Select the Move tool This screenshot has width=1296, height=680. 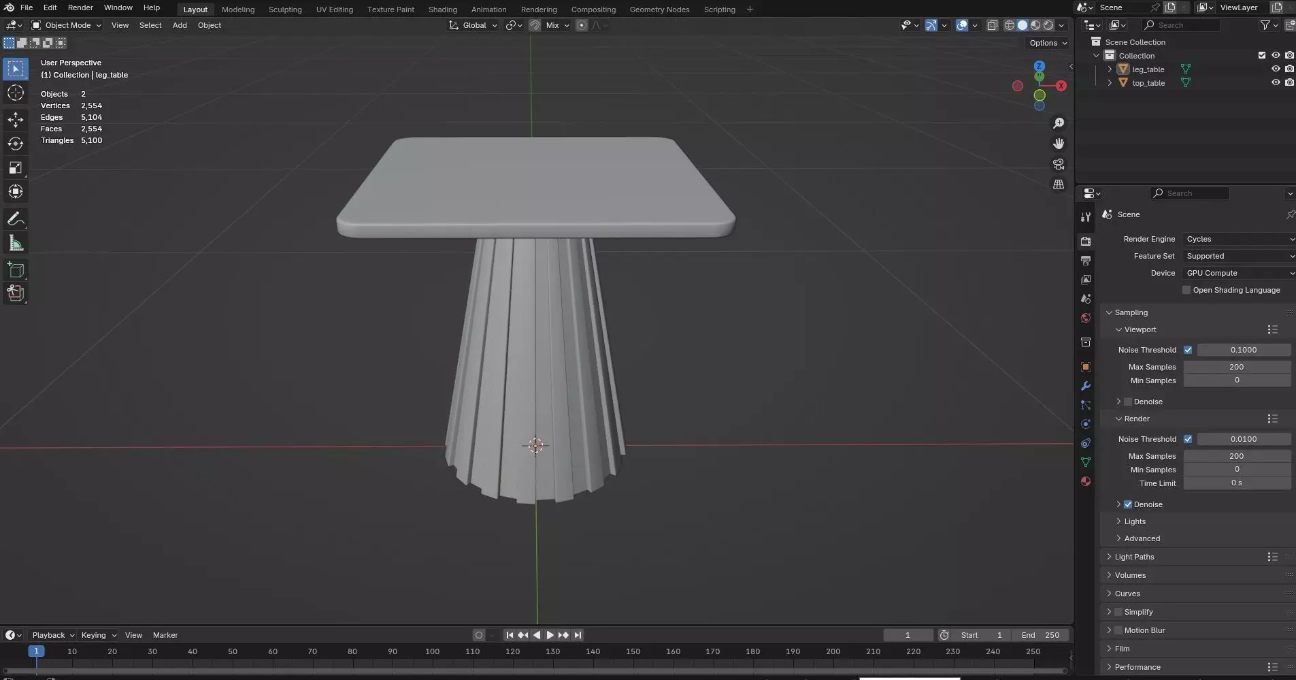click(16, 120)
